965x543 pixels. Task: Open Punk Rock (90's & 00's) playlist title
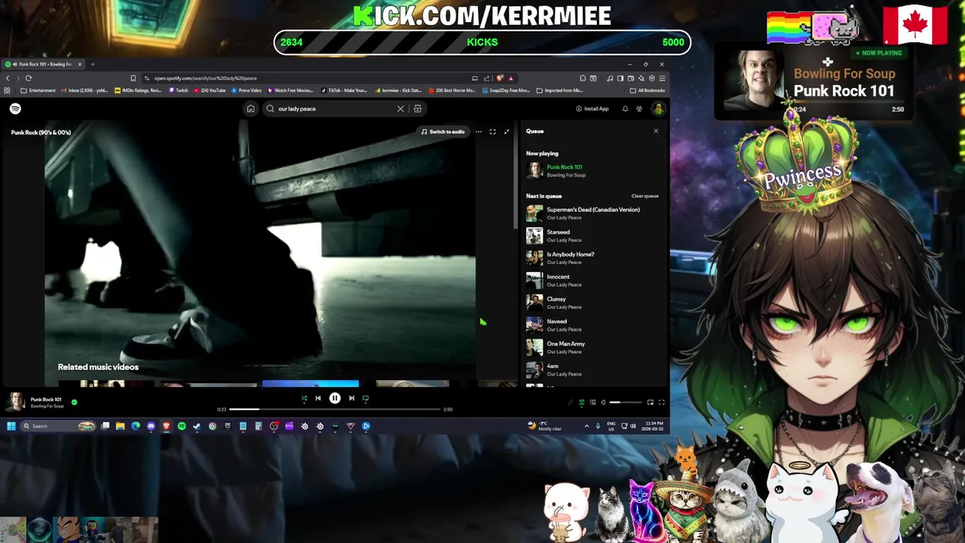point(41,133)
